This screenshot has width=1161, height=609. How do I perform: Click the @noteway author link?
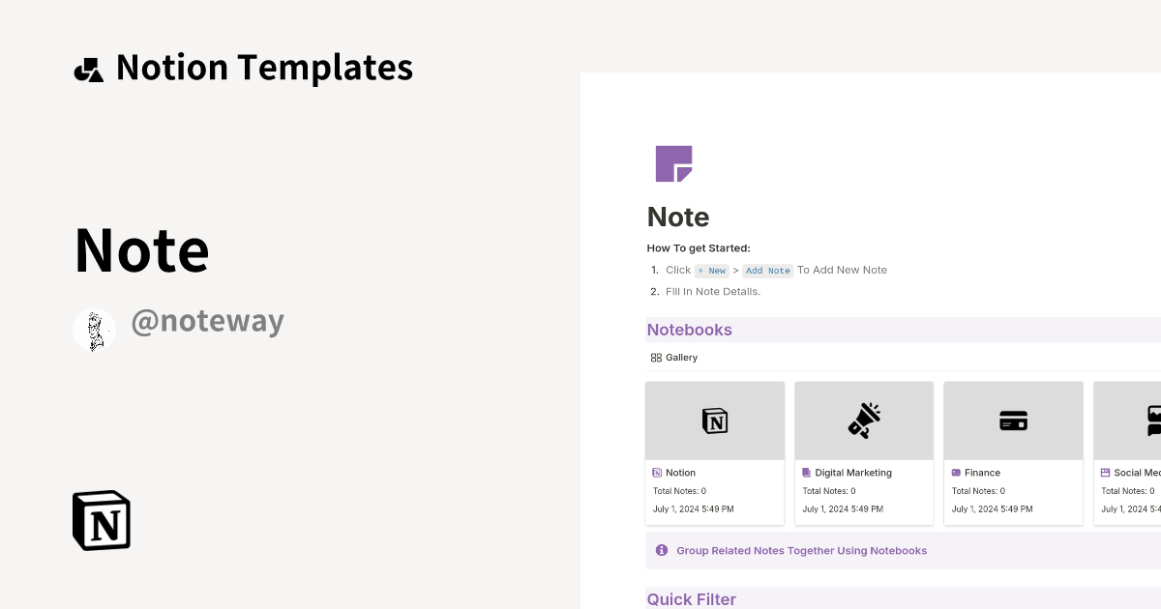click(x=208, y=321)
